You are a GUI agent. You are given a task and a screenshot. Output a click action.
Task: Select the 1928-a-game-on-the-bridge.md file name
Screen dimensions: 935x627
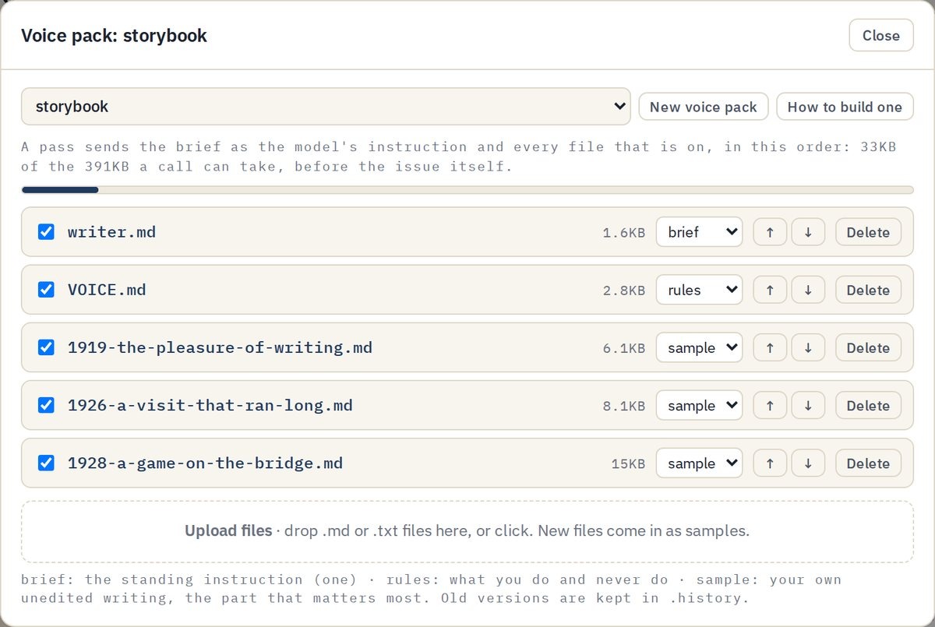point(205,462)
